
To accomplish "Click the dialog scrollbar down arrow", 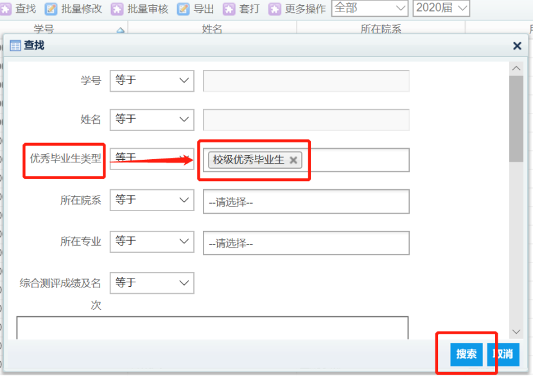I will click(516, 332).
